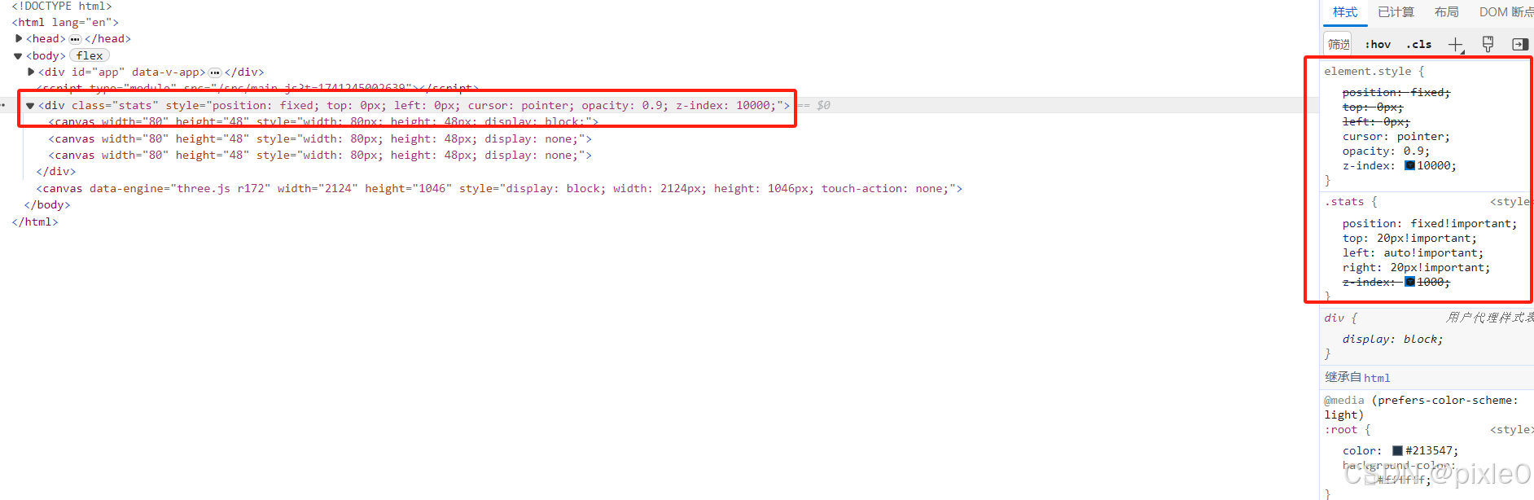This screenshot has width=1534, height=500.
Task: Select the third canvas with display: none
Action: point(320,155)
